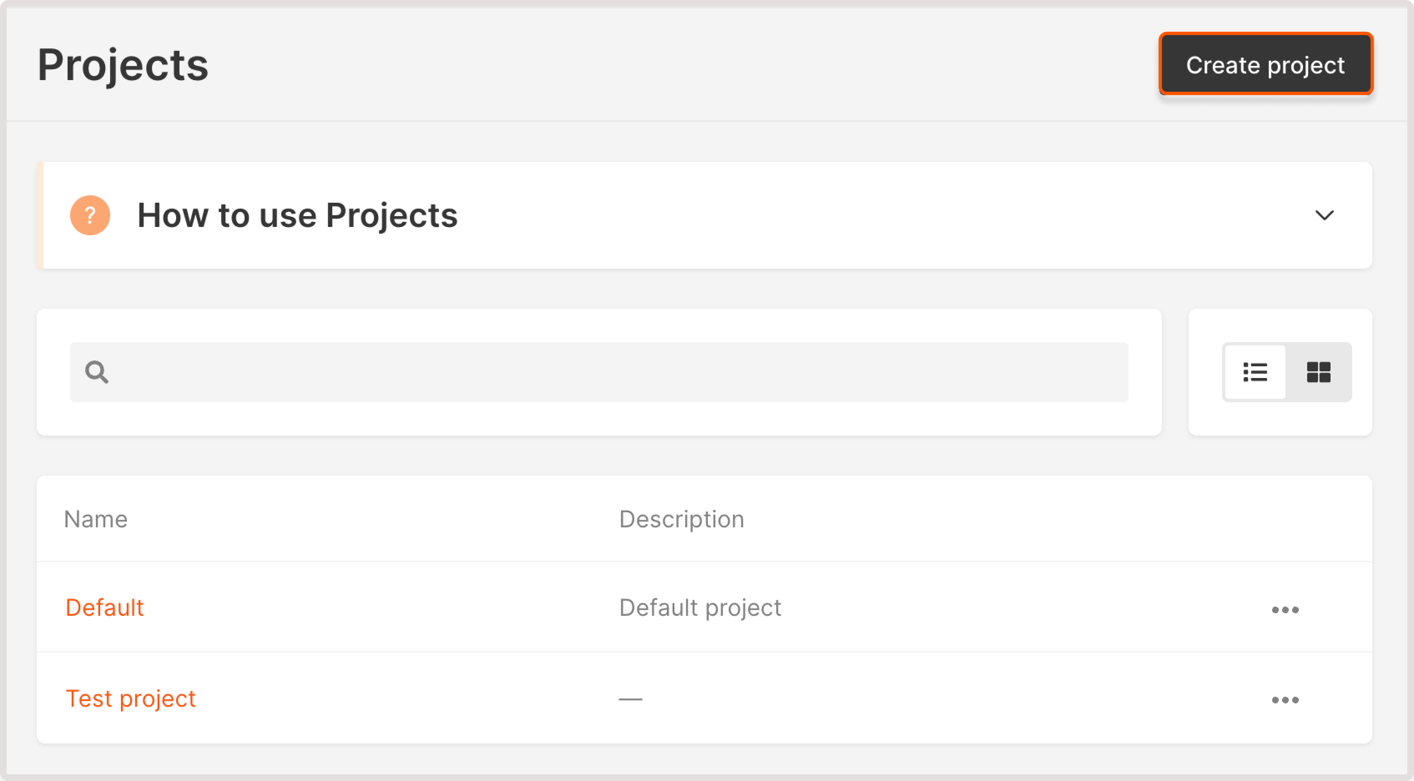
Task: Click the chevron on the How to use Projects panel
Action: (1324, 215)
